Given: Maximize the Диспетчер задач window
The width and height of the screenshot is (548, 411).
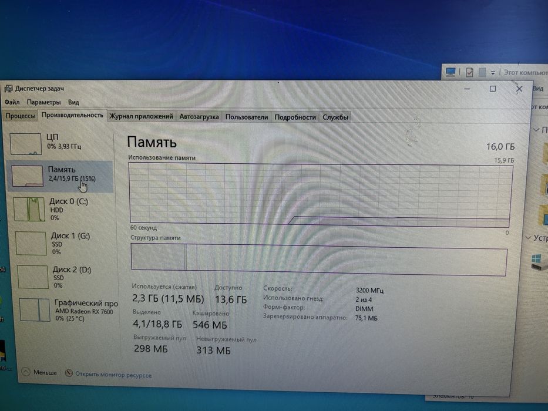Looking at the screenshot, I should (x=493, y=89).
